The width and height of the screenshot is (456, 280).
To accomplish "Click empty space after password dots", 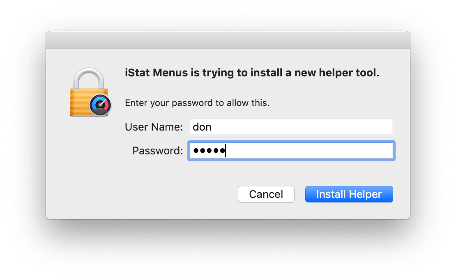I will [309, 151].
